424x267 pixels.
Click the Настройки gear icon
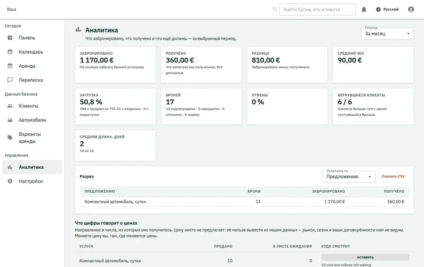click(10, 181)
